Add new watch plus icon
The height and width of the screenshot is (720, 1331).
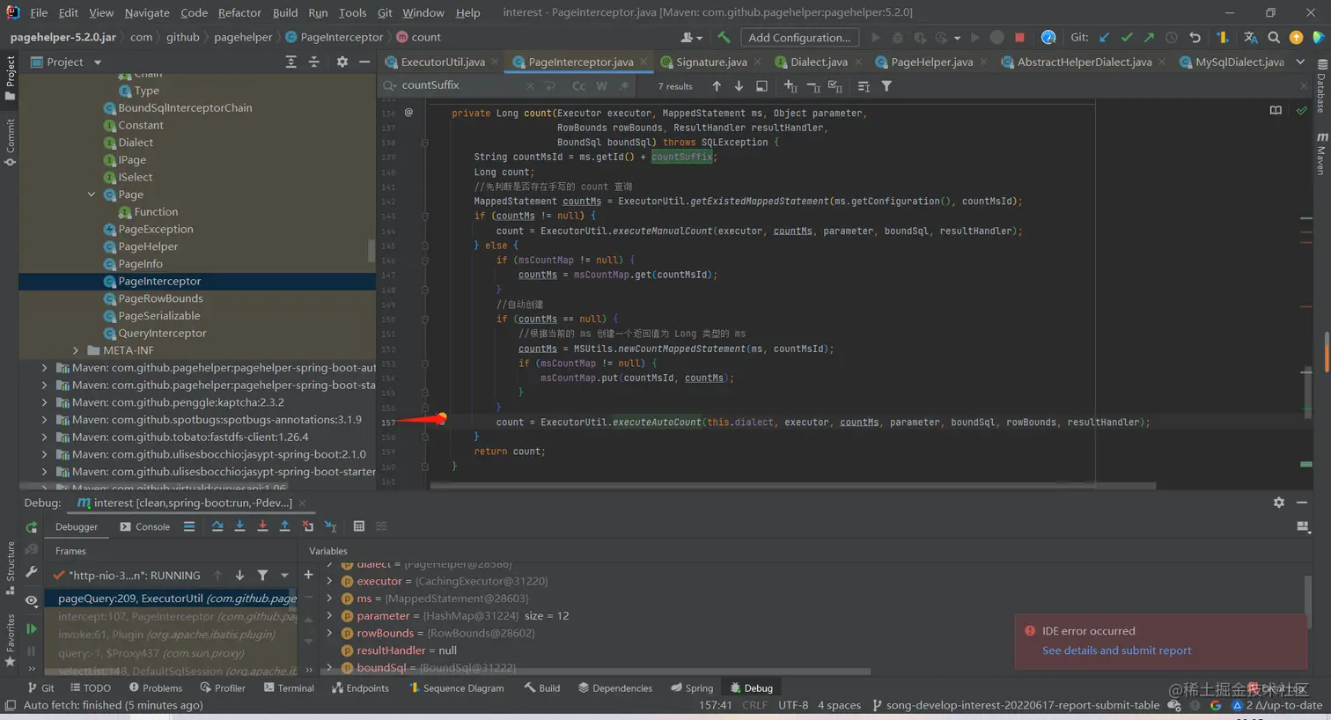point(308,575)
